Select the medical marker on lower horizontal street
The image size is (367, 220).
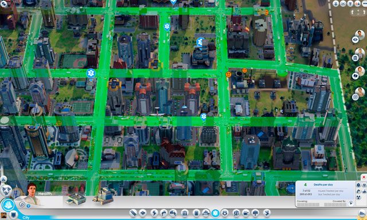[x=204, y=117]
